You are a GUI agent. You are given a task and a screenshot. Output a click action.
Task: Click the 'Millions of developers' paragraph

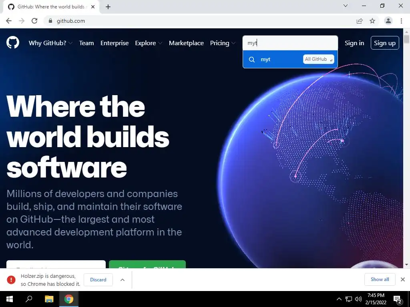click(94, 219)
